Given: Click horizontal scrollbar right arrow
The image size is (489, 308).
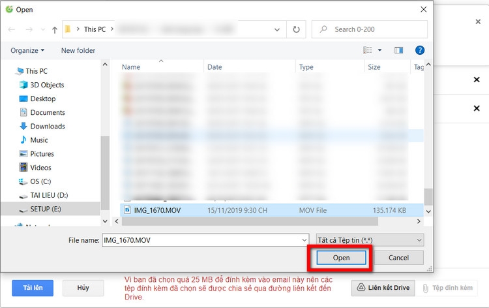Looking at the screenshot, I should 419,221.
